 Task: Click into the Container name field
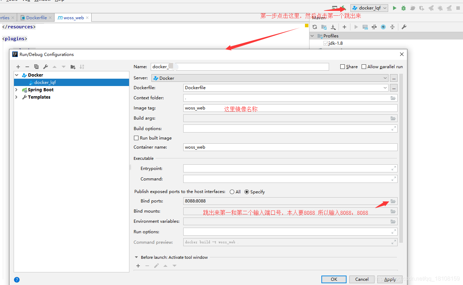point(290,147)
